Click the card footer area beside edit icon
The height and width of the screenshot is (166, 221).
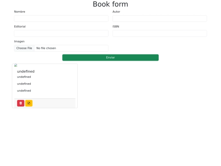click(54, 103)
